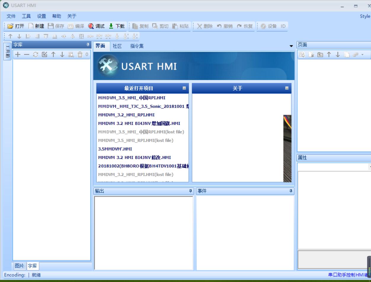Switch to the 图片 tab
The image size is (371, 282).
click(x=19, y=266)
